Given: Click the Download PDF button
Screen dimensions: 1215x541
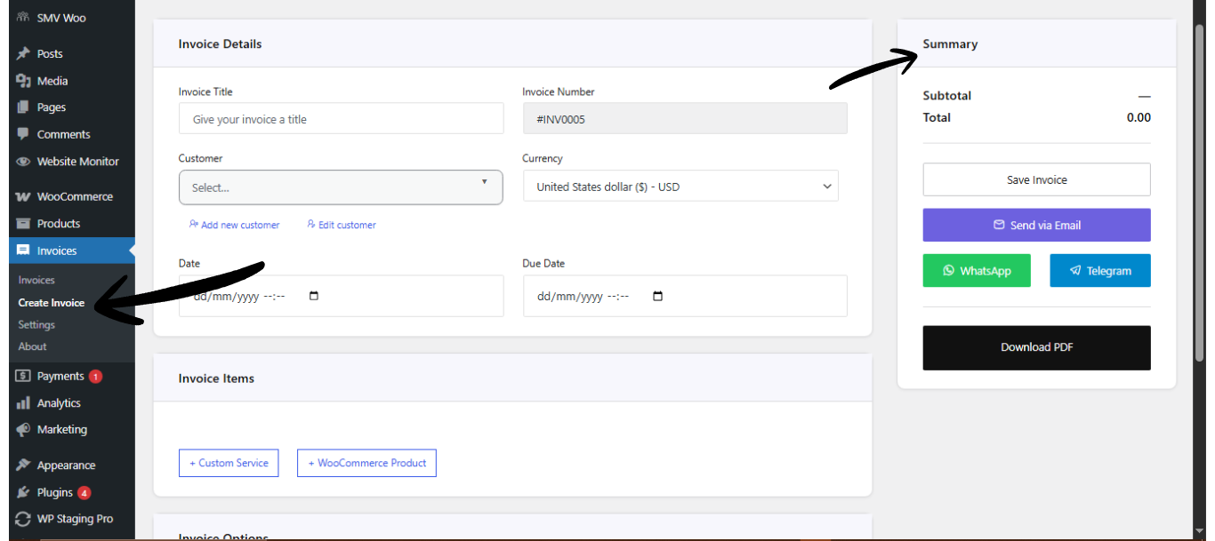Looking at the screenshot, I should 1036,347.
